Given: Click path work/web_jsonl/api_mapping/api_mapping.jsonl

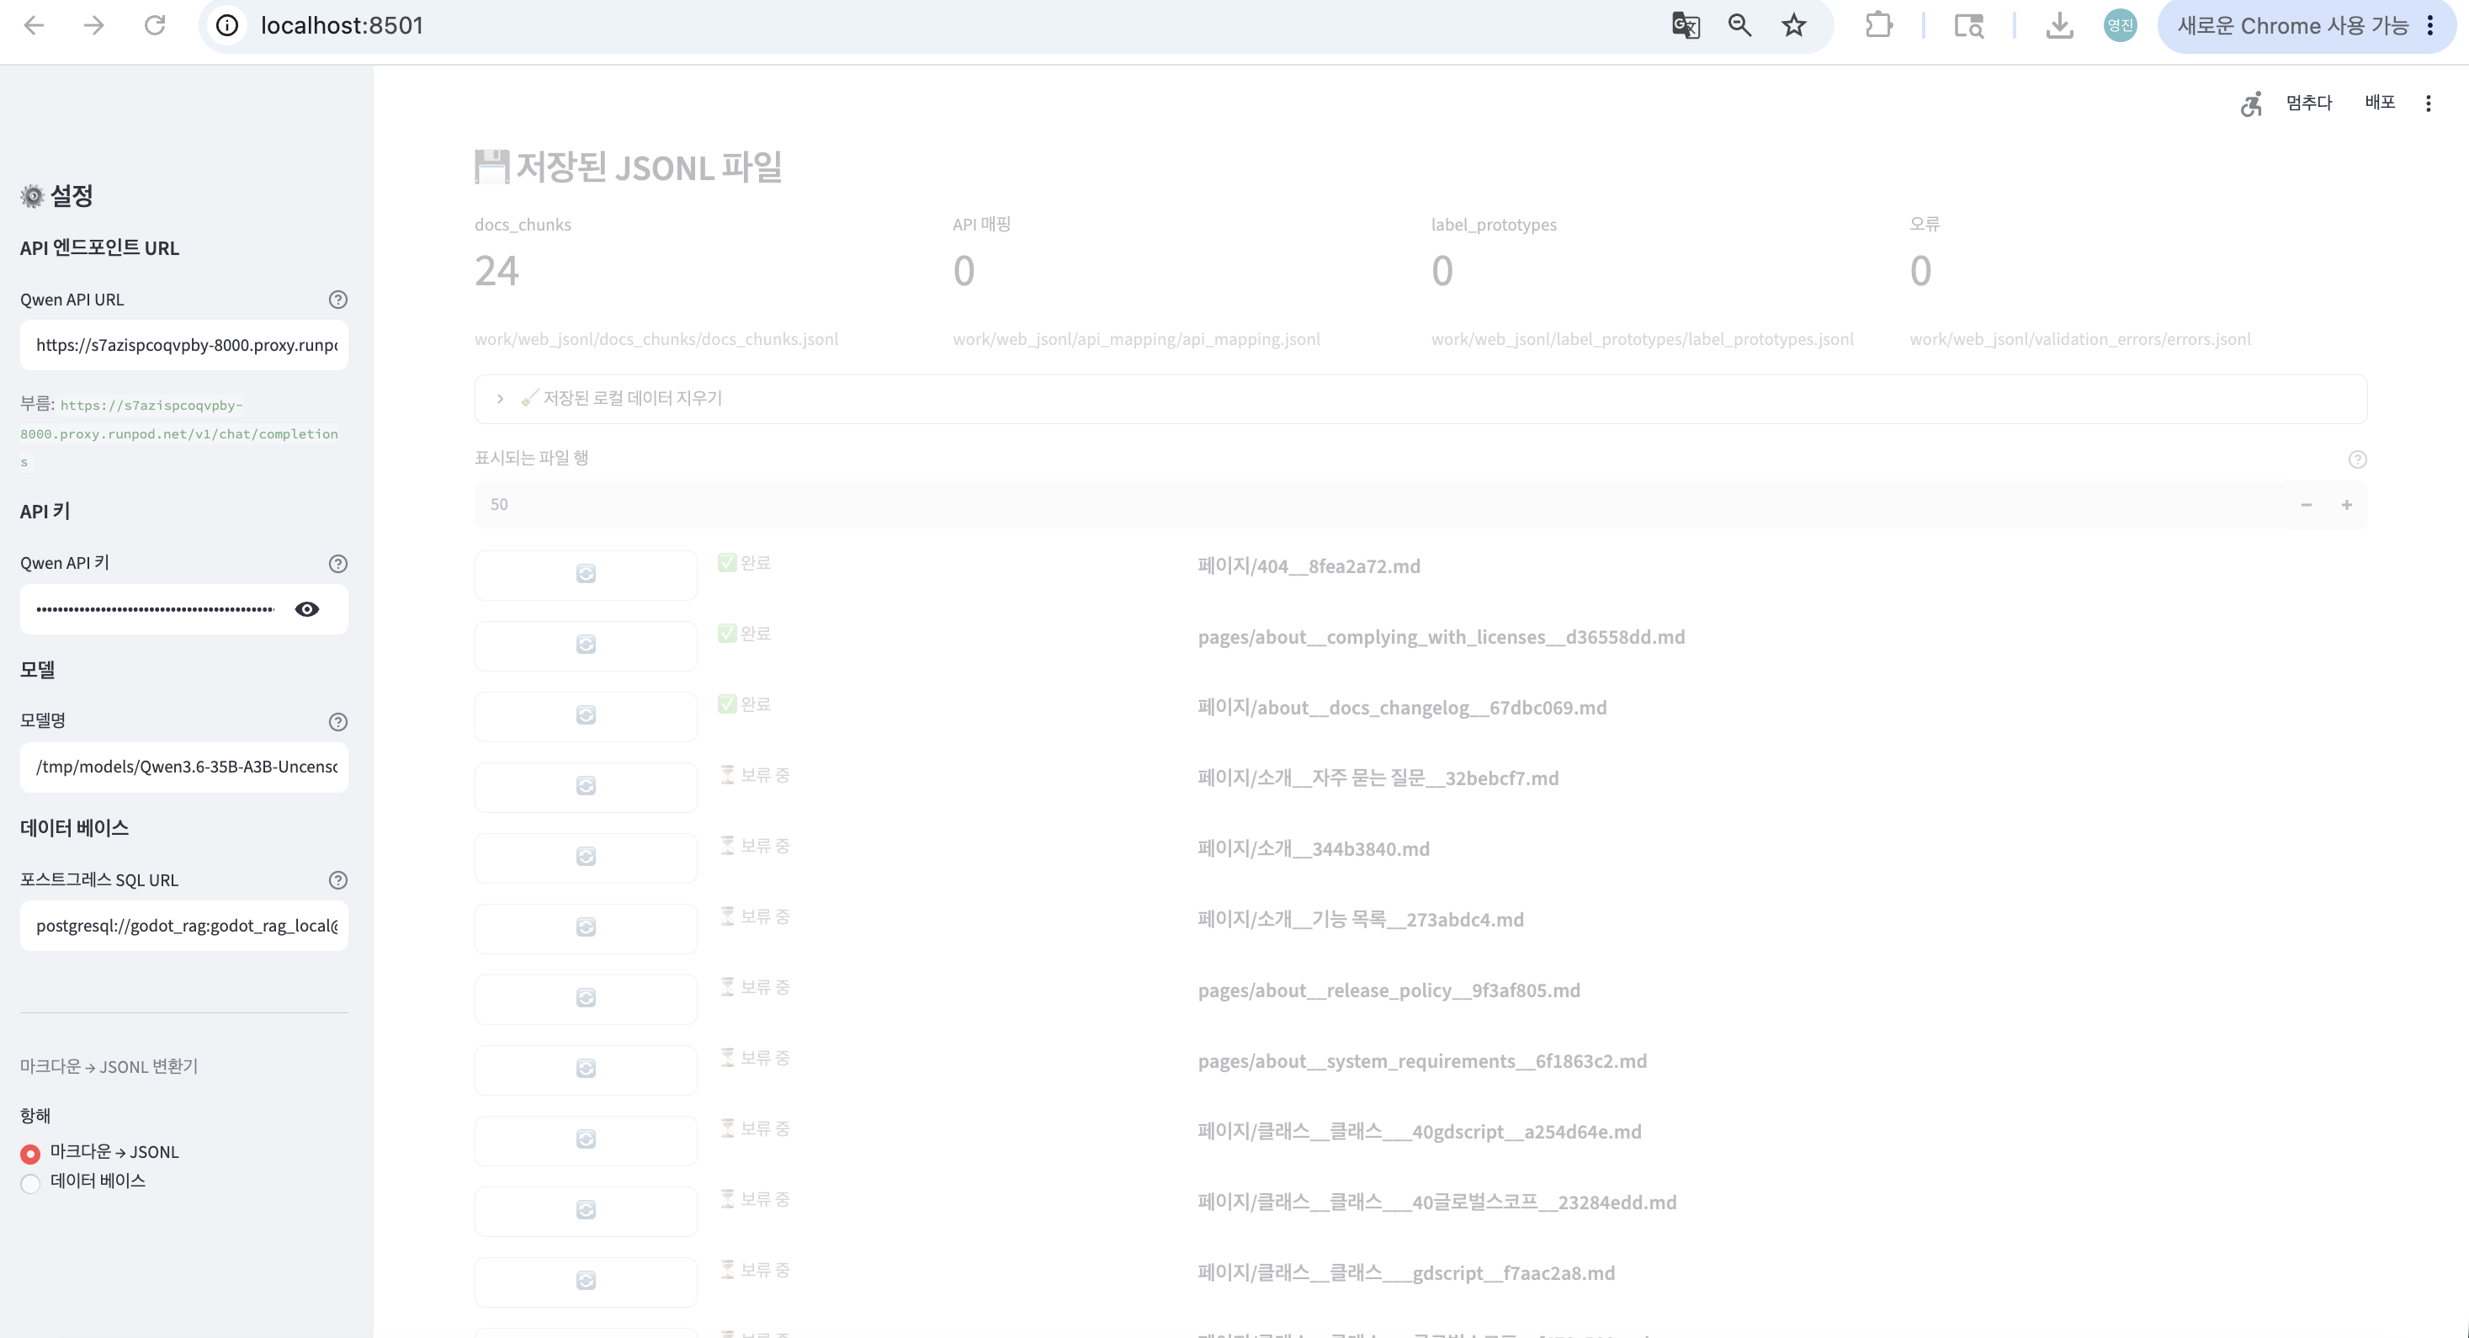Looking at the screenshot, I should (1136, 339).
